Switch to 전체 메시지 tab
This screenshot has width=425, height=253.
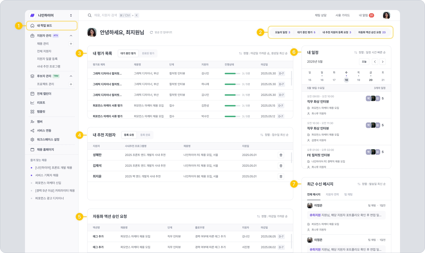(x=313, y=194)
